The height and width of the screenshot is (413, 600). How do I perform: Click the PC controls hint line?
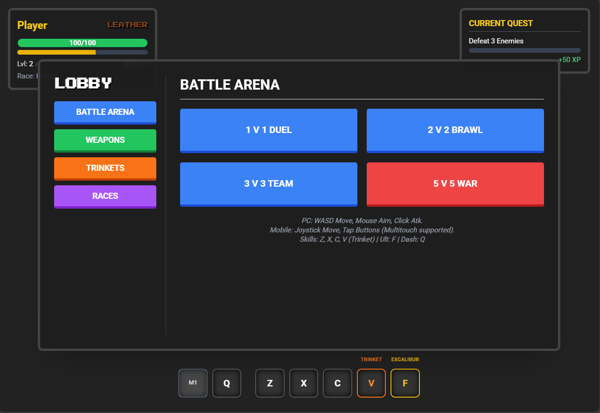[x=362, y=220]
